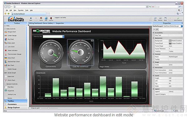
Task: Open the Help icon in toolbar
Action: (46, 19)
